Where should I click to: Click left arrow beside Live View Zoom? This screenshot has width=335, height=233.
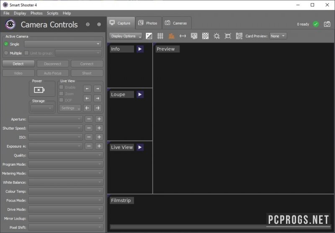pos(87,98)
